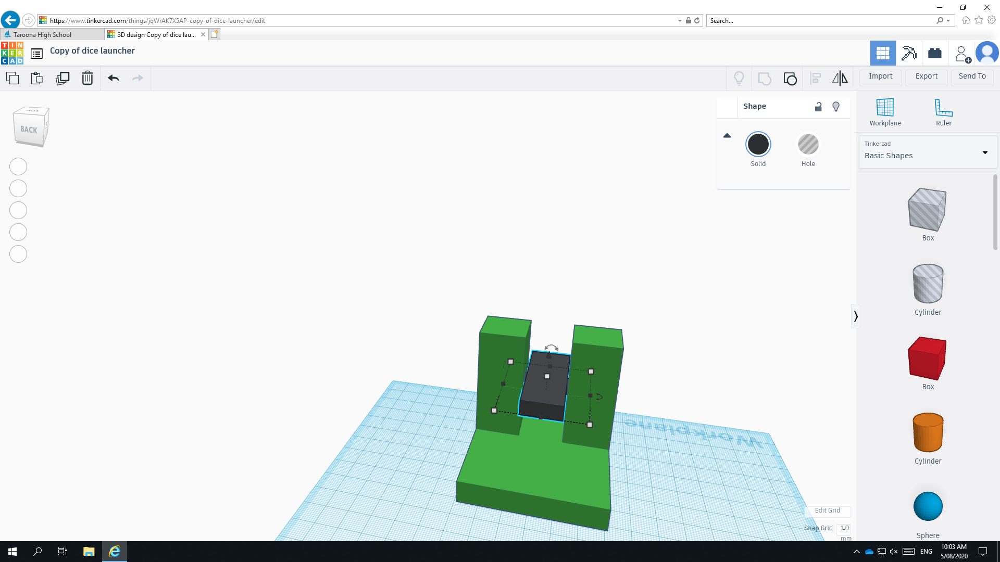1000x562 pixels.
Task: Delete the selection with the trash icon
Action: tap(87, 78)
